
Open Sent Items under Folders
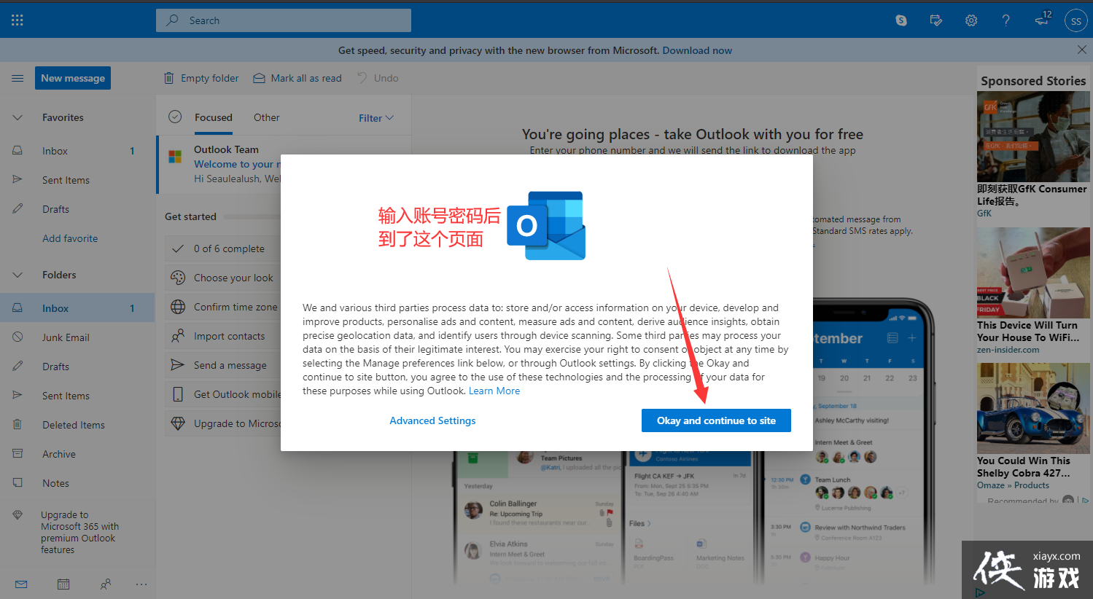77,396
